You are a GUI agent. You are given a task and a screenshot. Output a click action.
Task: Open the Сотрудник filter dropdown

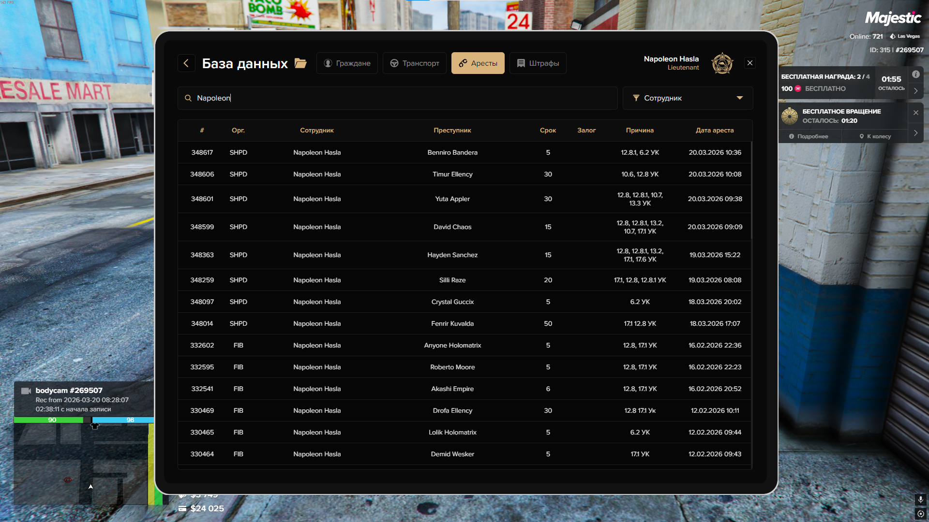687,98
